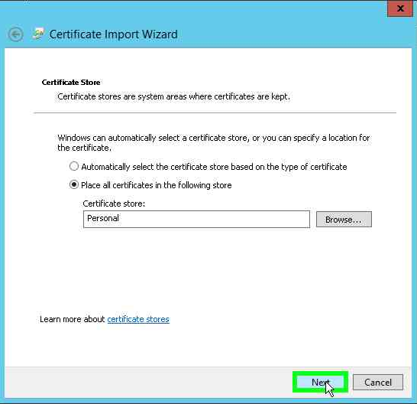Click the Certificate Import Wizard certificate icon
This screenshot has width=417, height=404.
click(38, 34)
